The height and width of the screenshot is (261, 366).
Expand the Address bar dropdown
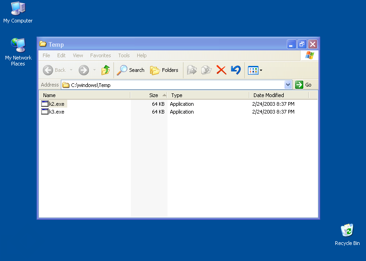click(x=288, y=85)
